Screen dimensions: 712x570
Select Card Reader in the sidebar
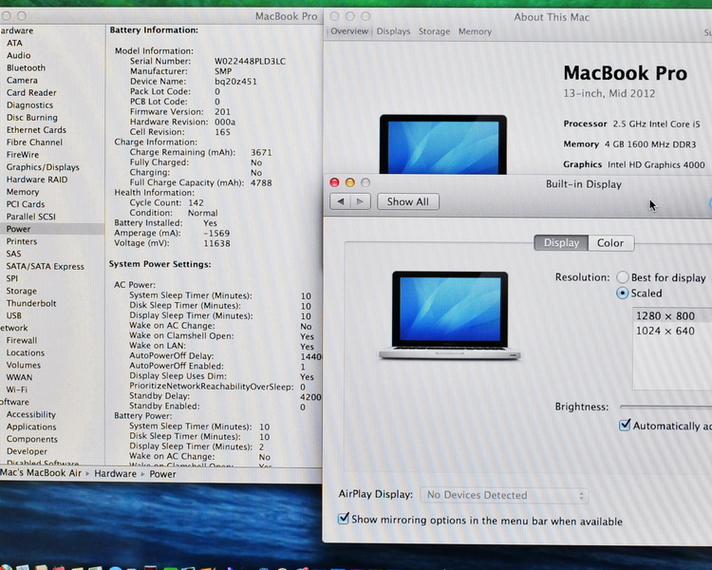click(31, 92)
